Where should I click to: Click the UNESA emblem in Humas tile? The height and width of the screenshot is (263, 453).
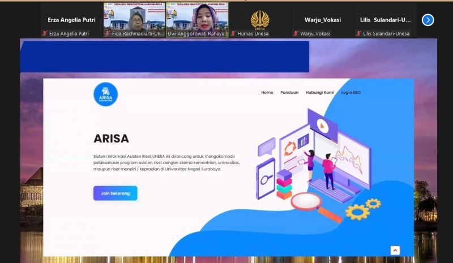coord(260,20)
